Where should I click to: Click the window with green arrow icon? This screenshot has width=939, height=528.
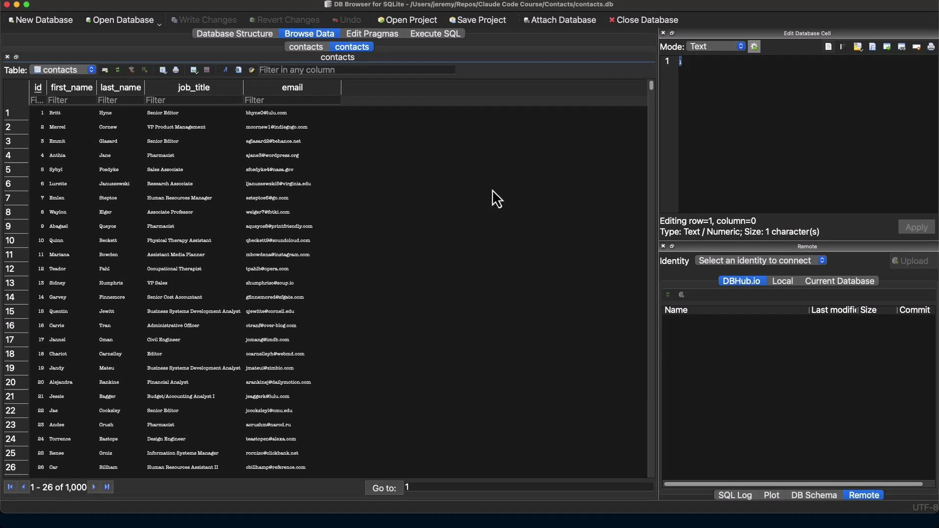click(x=887, y=46)
